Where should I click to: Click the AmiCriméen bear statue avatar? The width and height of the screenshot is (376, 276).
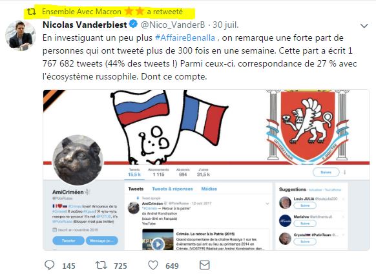pyautogui.click(x=78, y=160)
